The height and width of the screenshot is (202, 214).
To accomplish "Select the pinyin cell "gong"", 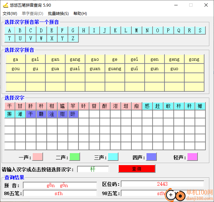I will point(194,59).
